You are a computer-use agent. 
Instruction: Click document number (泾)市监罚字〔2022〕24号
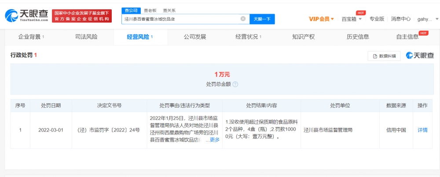[x=110, y=130]
